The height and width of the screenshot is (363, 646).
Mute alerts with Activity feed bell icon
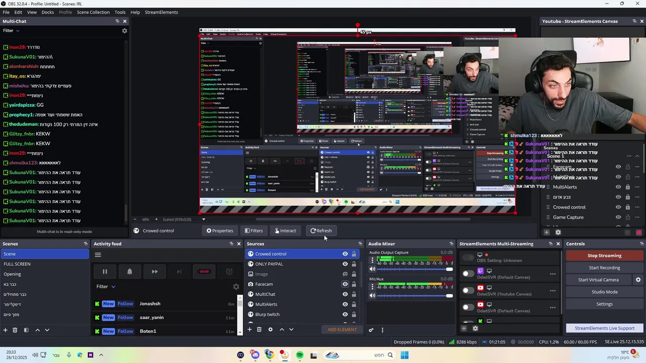click(130, 271)
